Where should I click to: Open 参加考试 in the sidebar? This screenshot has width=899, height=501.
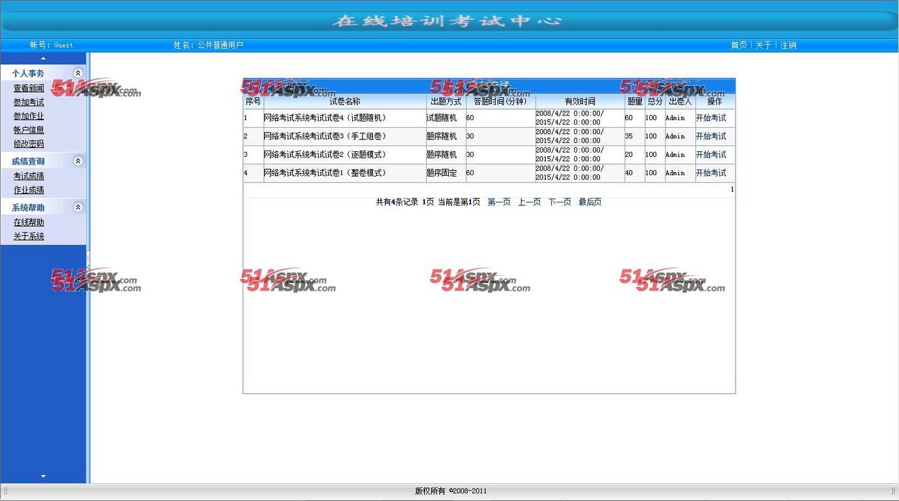29,102
